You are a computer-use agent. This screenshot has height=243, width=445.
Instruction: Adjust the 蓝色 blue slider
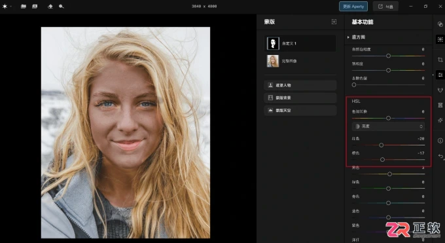pos(388,217)
